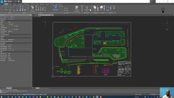Close the Properties palette
The width and height of the screenshot is (174, 98).
pos(31,15)
